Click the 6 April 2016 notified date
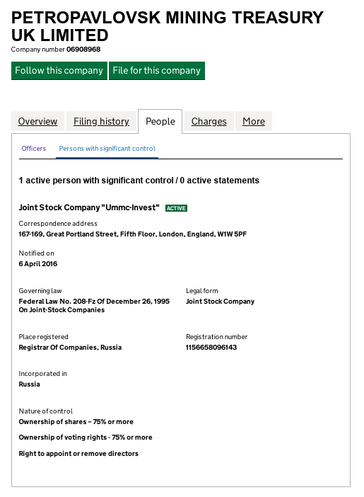Image resolution: width=364 pixels, height=497 pixels. tap(38, 263)
